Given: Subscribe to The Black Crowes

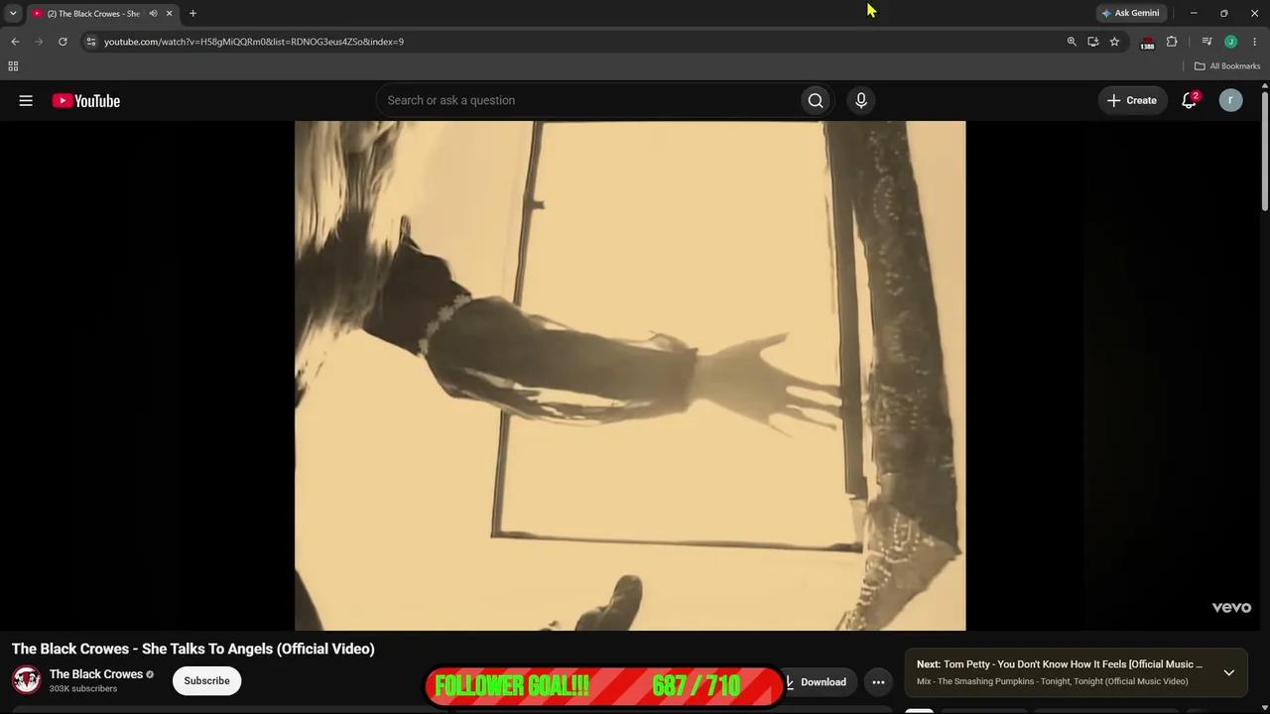Looking at the screenshot, I should pos(206,681).
